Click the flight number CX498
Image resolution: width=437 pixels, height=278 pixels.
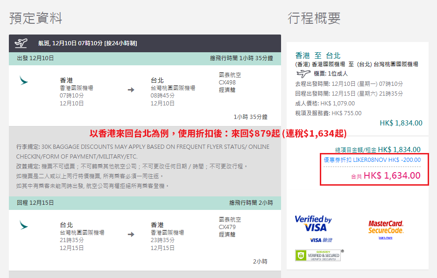point(227,83)
